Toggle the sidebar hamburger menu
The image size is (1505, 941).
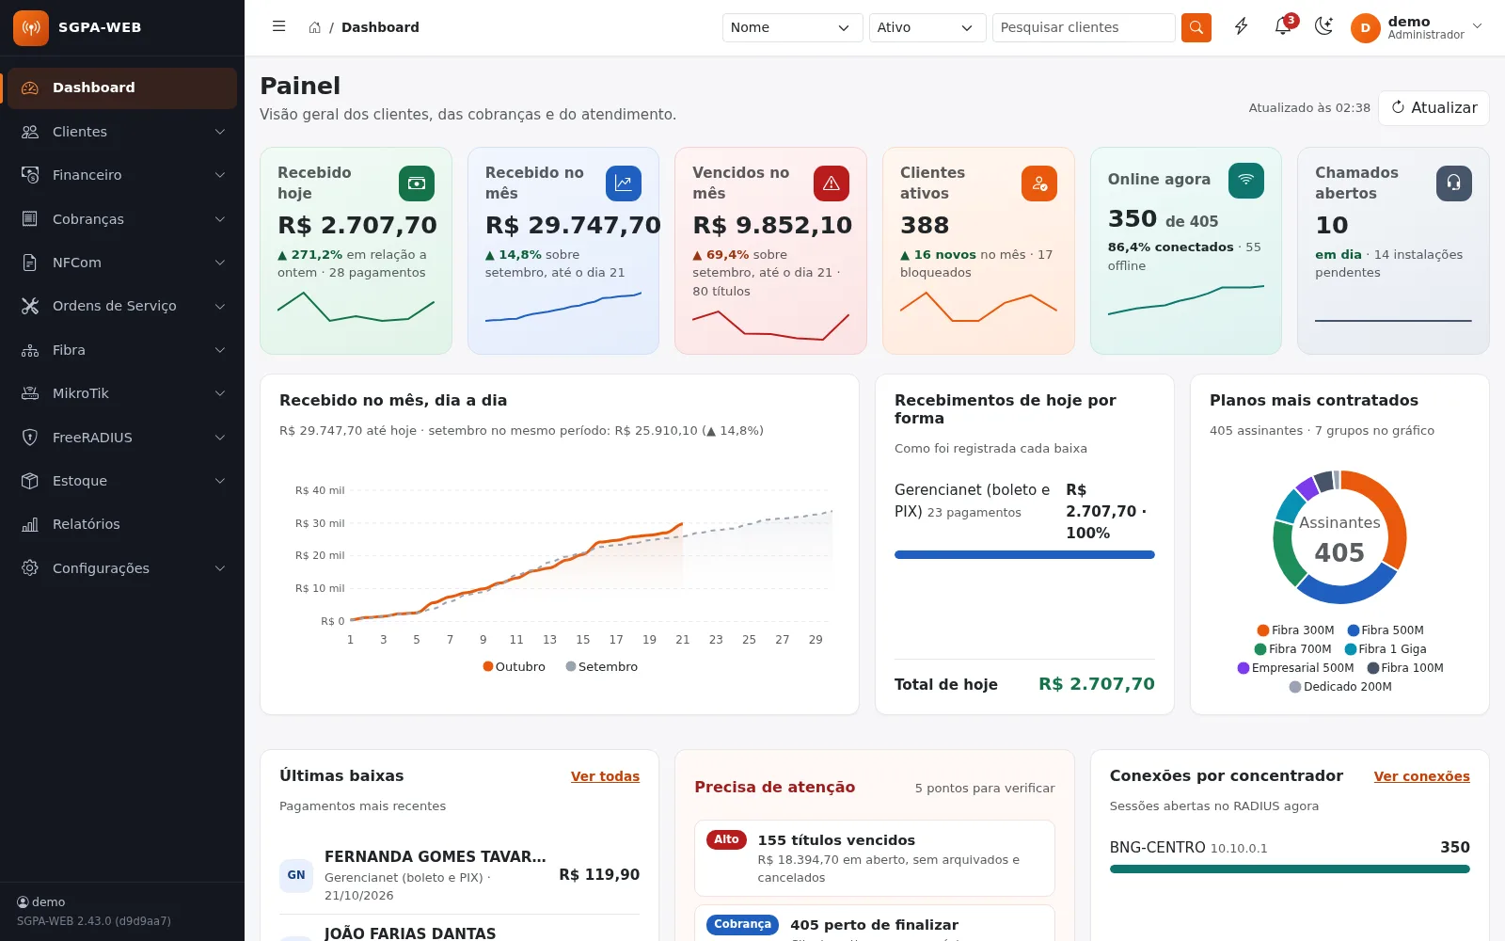pos(278,27)
